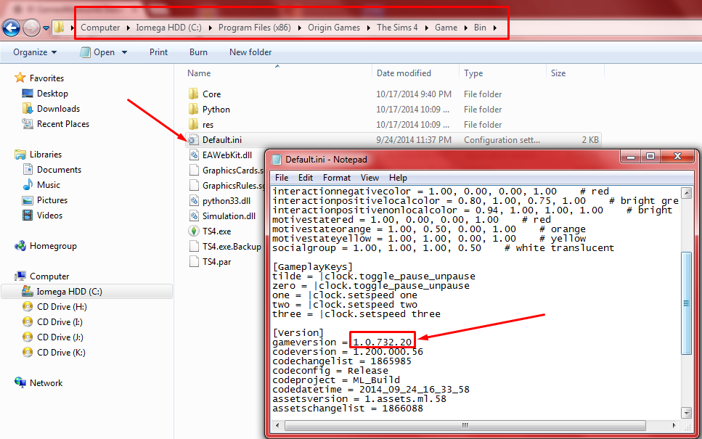Image resolution: width=702 pixels, height=439 pixels.
Task: Sort files by Date modified column
Action: tap(404, 73)
